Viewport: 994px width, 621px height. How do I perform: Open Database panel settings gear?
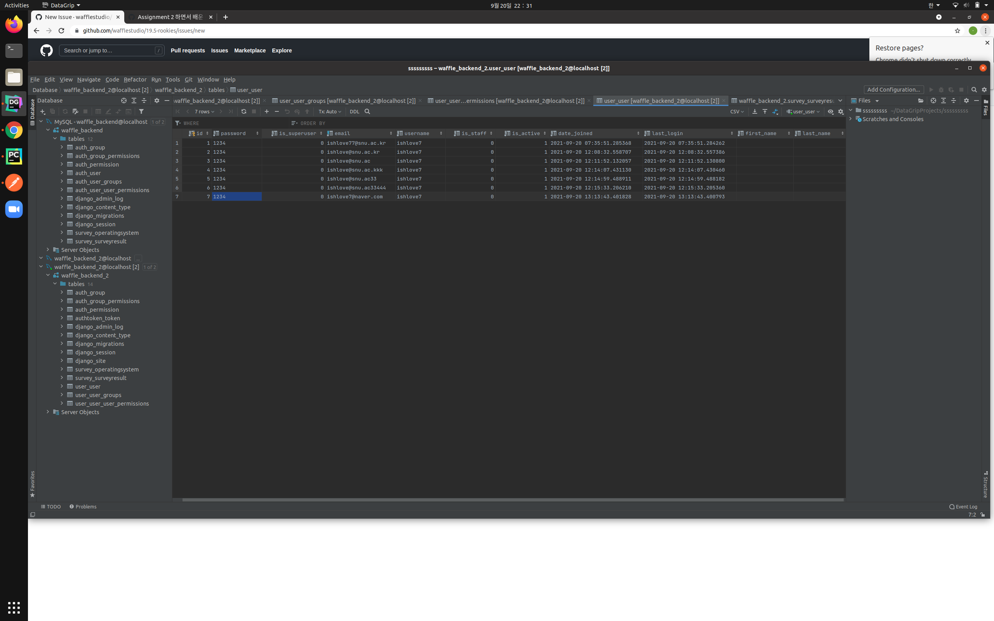pyautogui.click(x=157, y=100)
